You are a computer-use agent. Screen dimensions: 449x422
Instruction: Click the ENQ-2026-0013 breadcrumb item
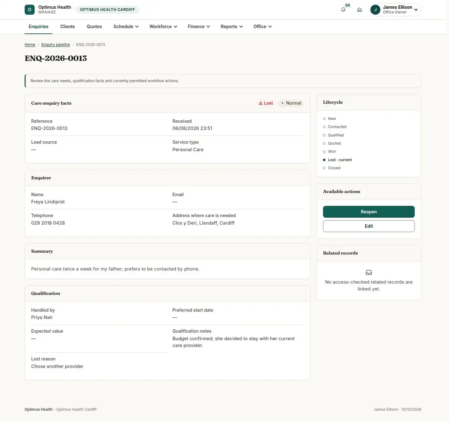[x=91, y=45]
